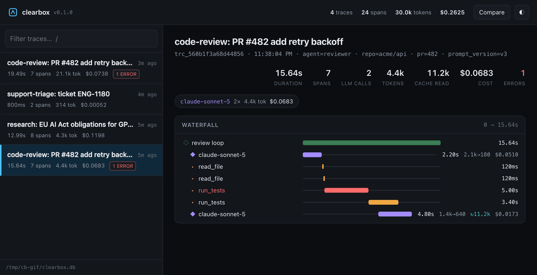Screen dimensions: 537x275
Task: Click the v0.1.0 version label
Action: 63,12
